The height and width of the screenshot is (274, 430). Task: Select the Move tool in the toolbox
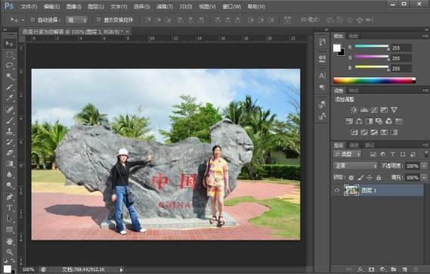10,44
